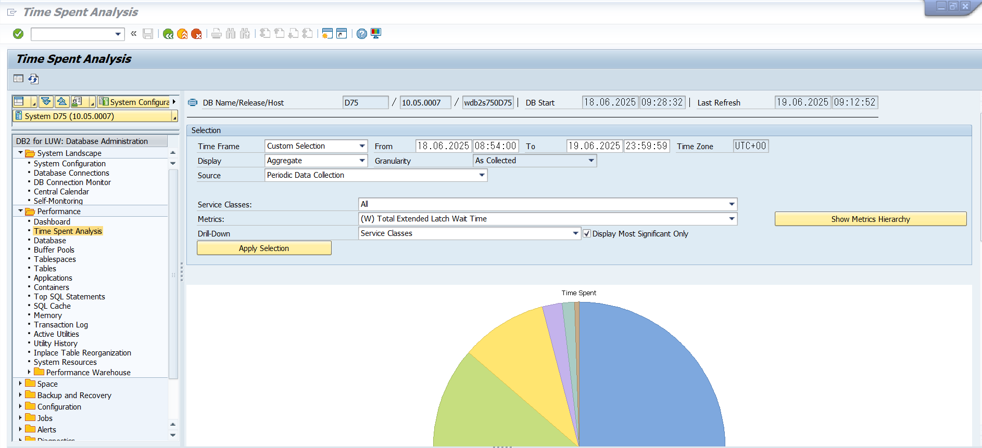Select Buffer Pools in Performance tree
This screenshot has height=448, width=982.
click(54, 250)
